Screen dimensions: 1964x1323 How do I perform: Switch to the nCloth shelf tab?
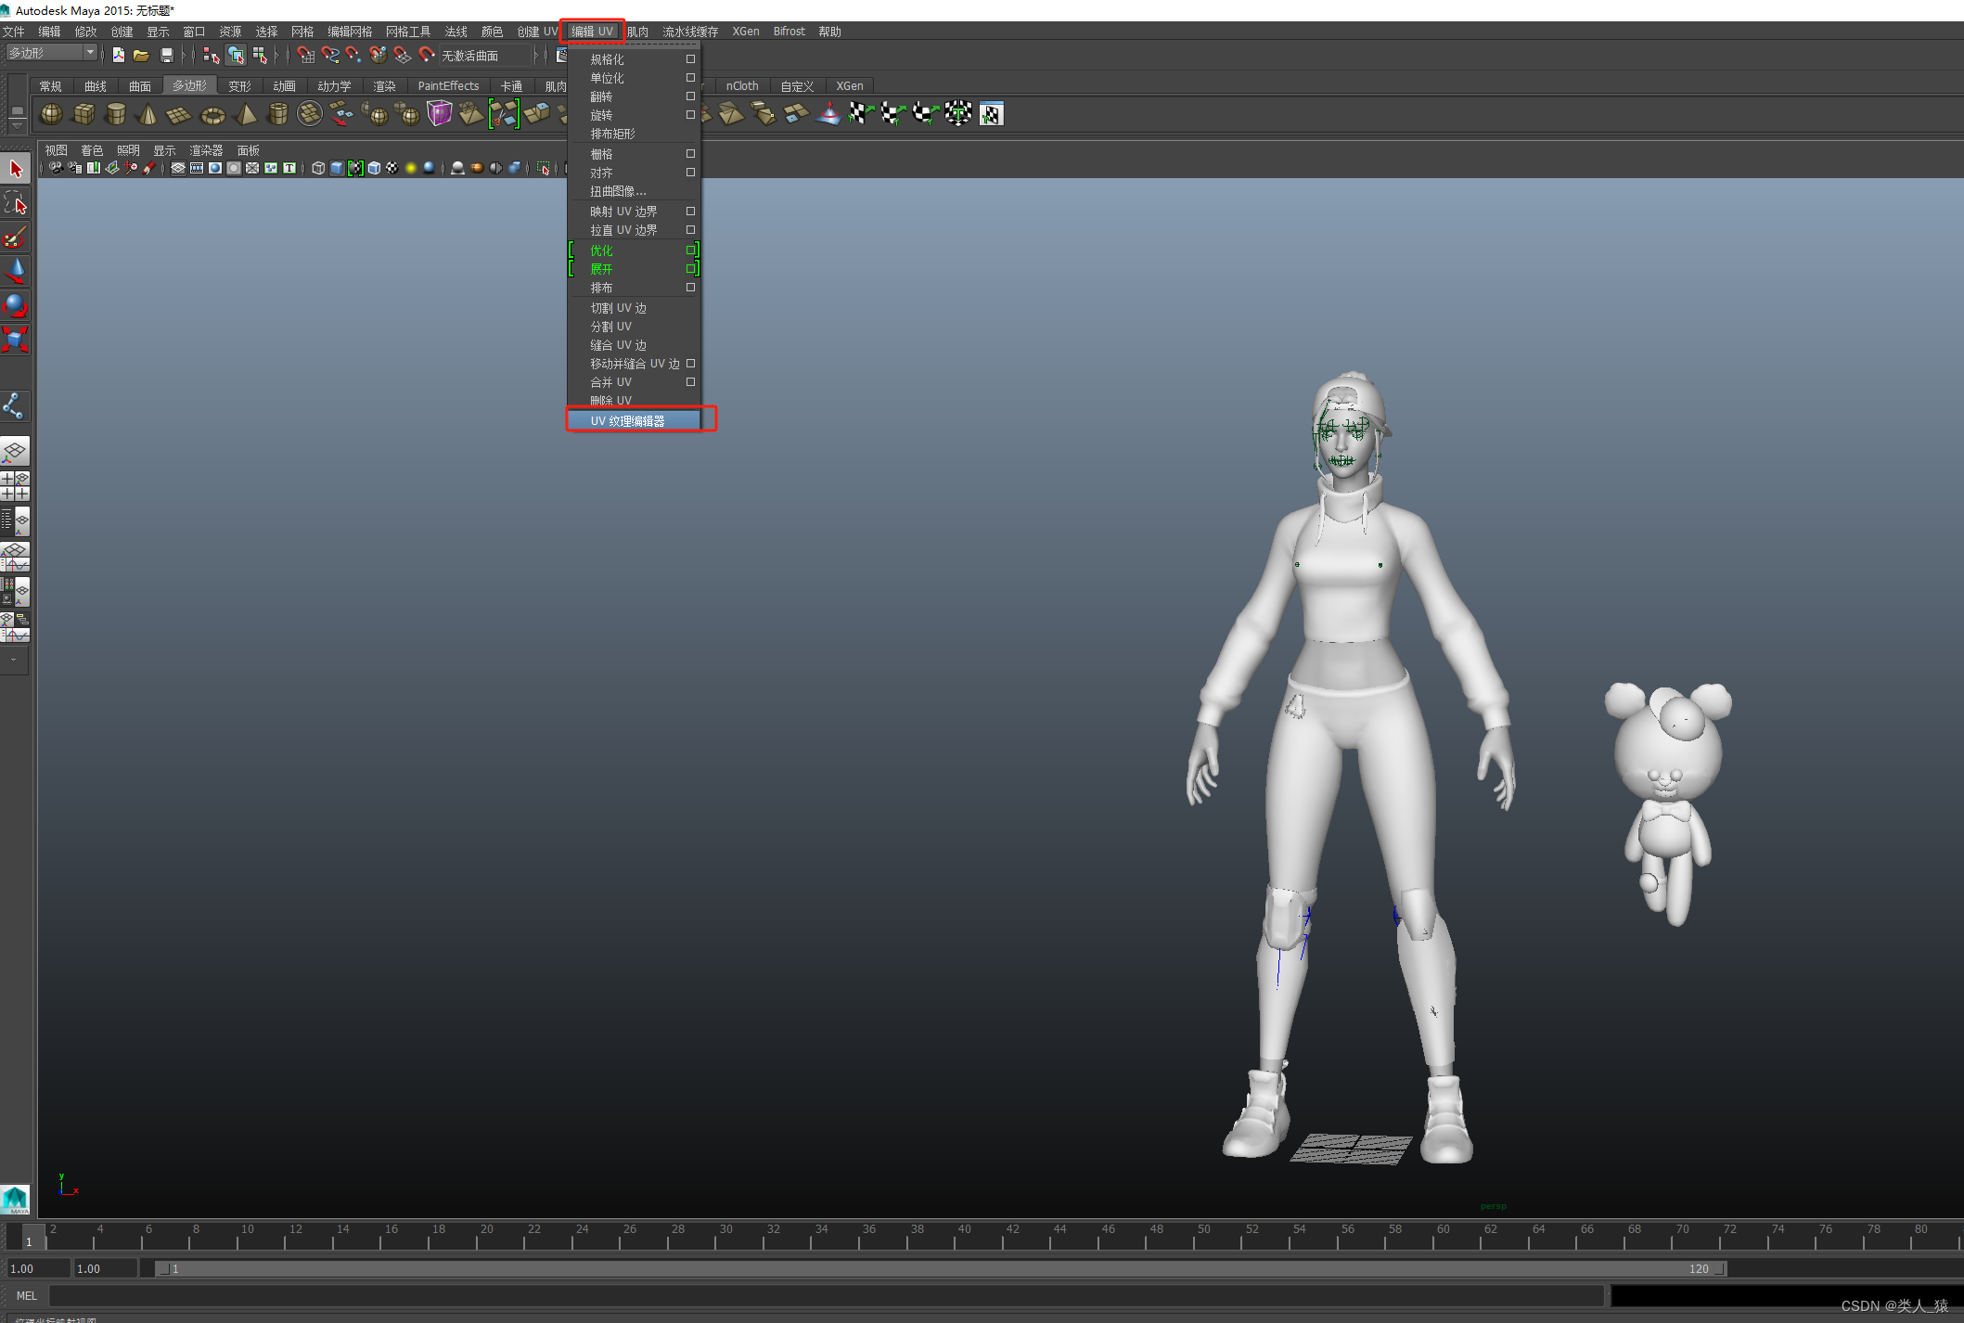point(742,86)
